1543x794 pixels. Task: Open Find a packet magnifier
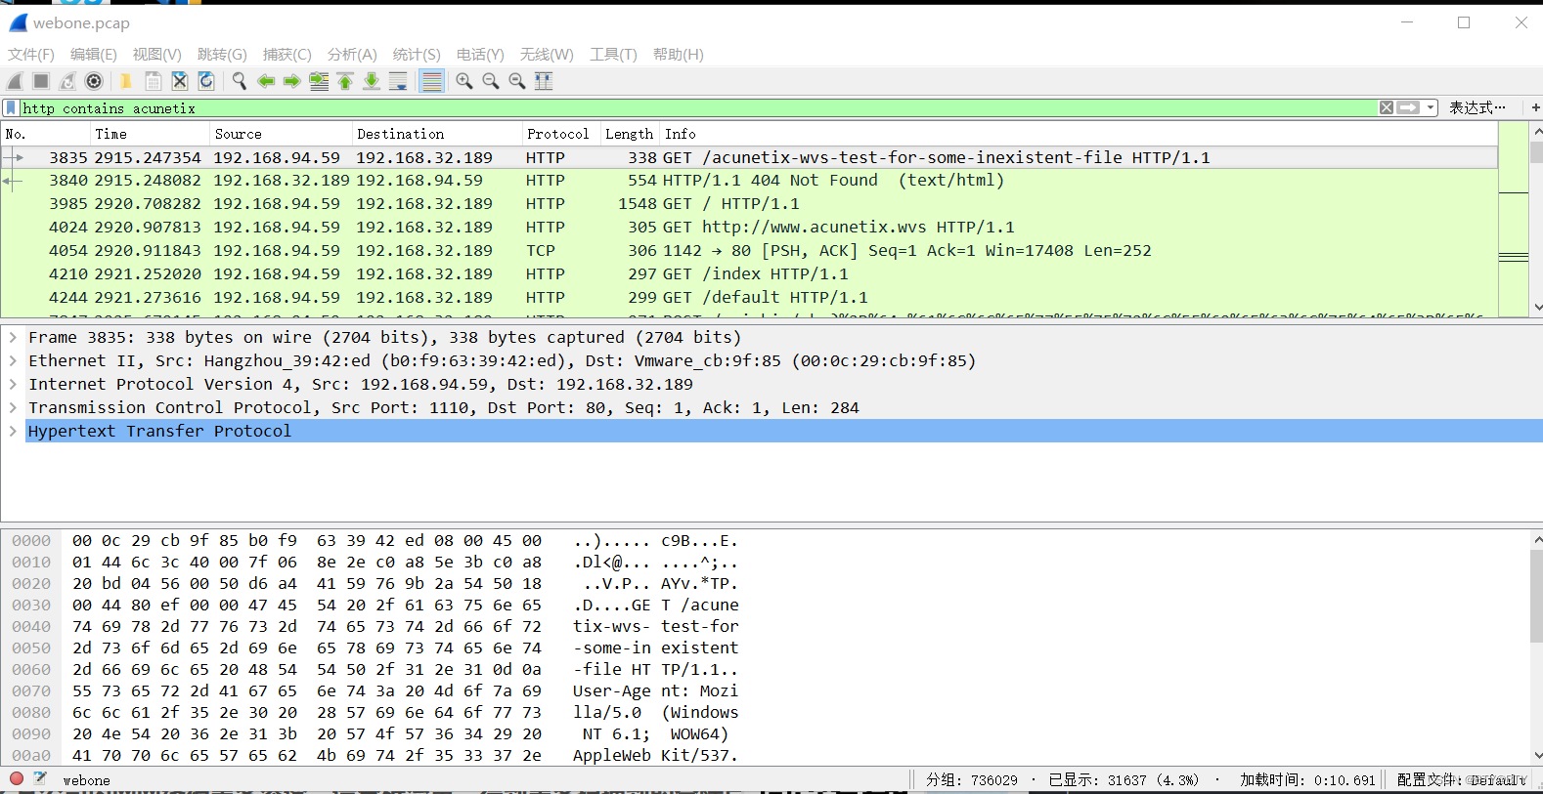pyautogui.click(x=239, y=81)
